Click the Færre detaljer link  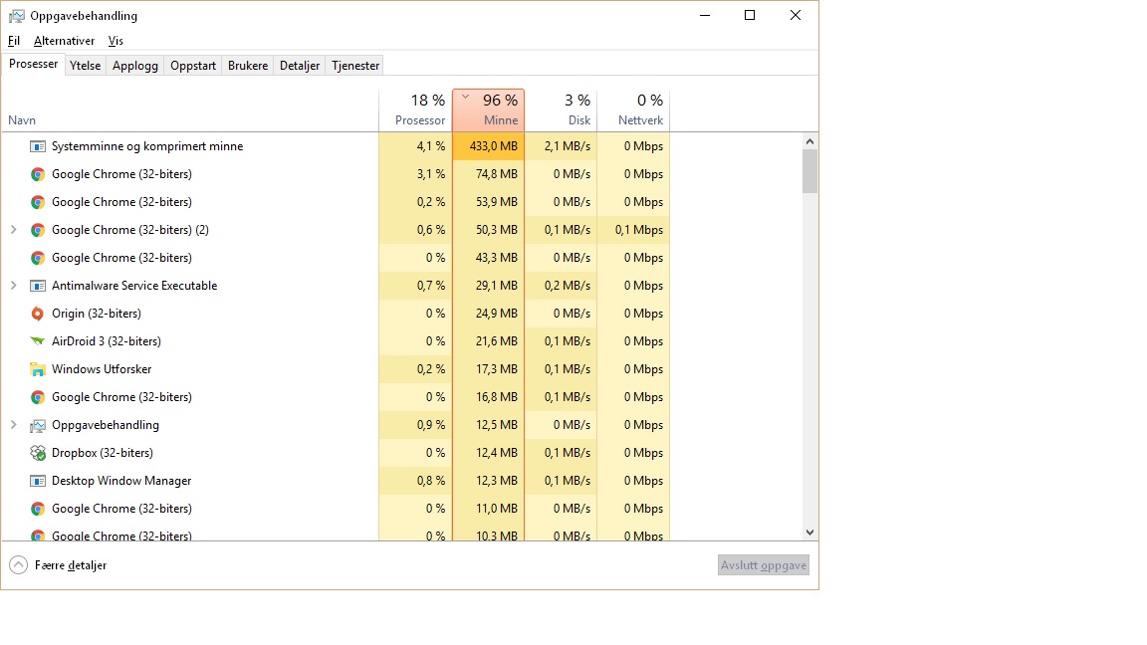pyautogui.click(x=71, y=565)
